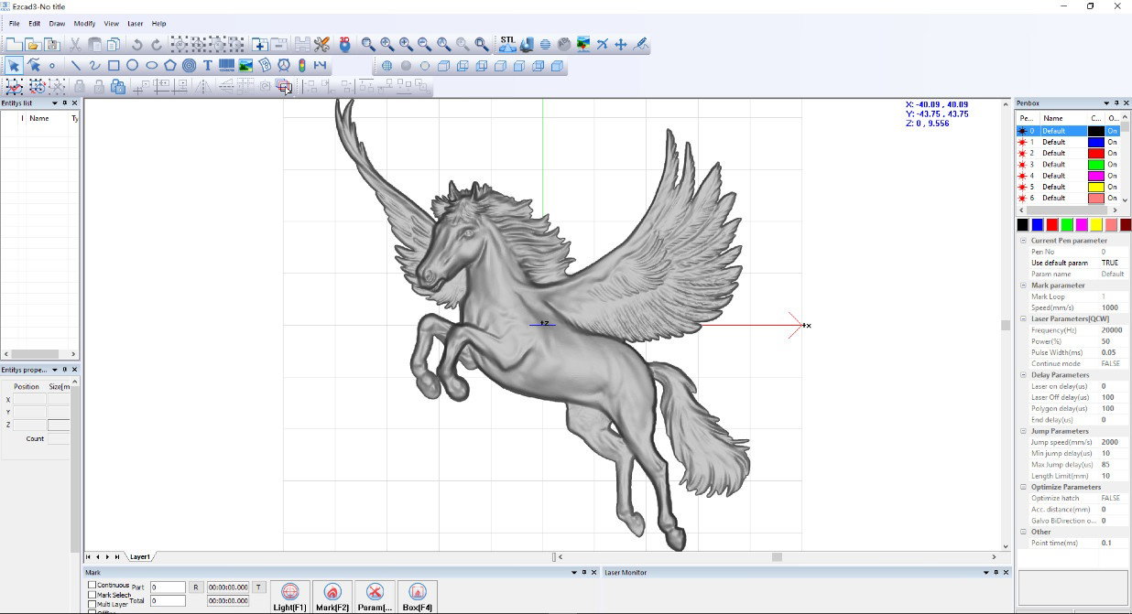1132x614 pixels.
Task: Collapse the Jump Parameters section
Action: (1023, 431)
